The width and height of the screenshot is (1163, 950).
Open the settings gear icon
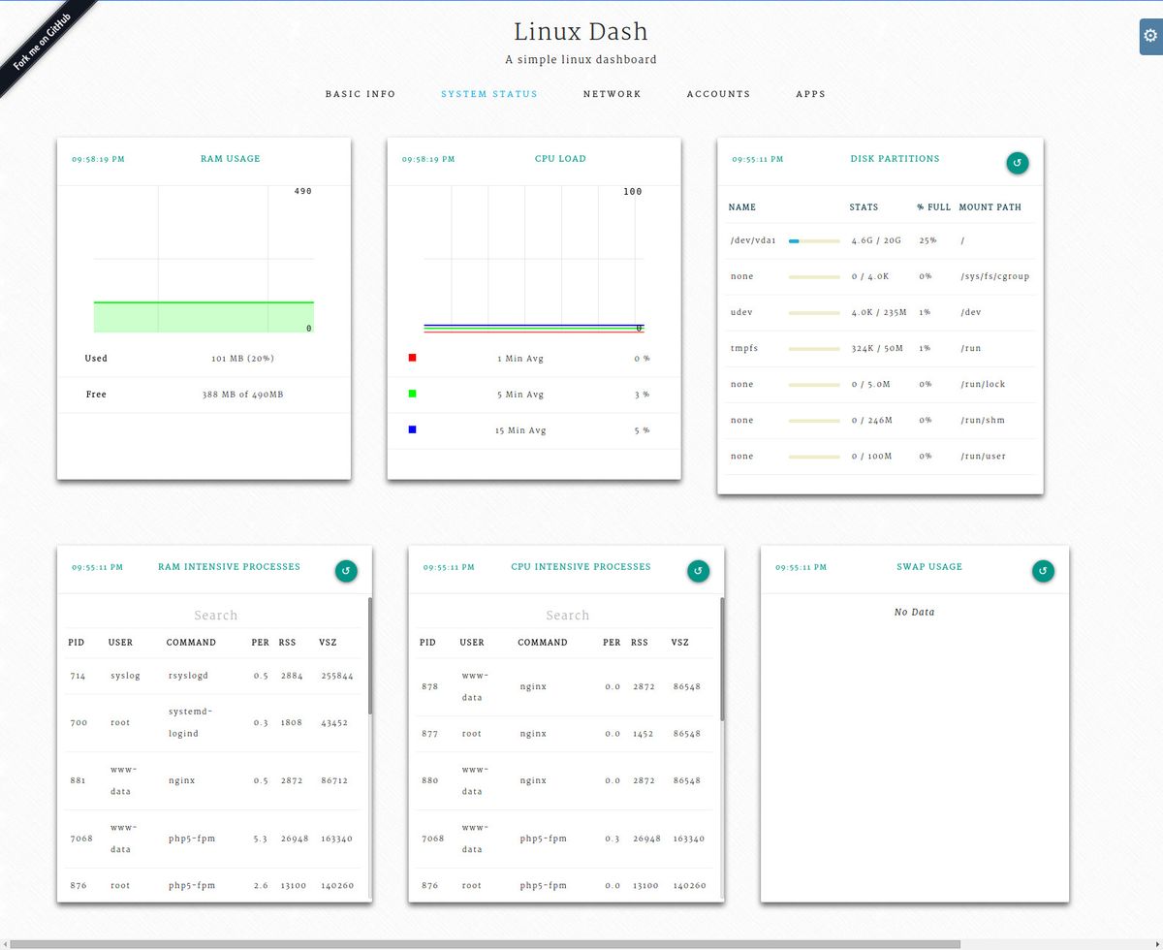pos(1150,36)
